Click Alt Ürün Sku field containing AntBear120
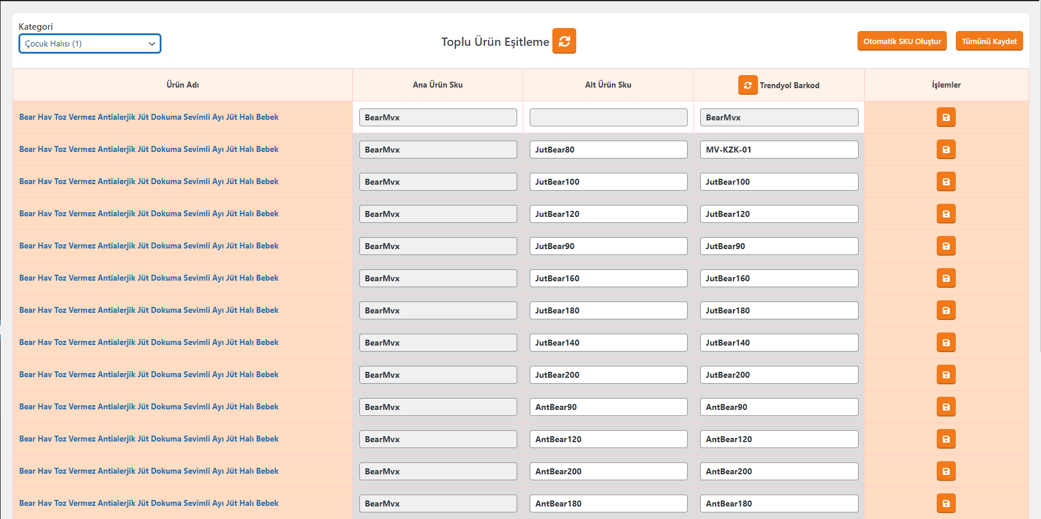1041x519 pixels. pos(608,439)
